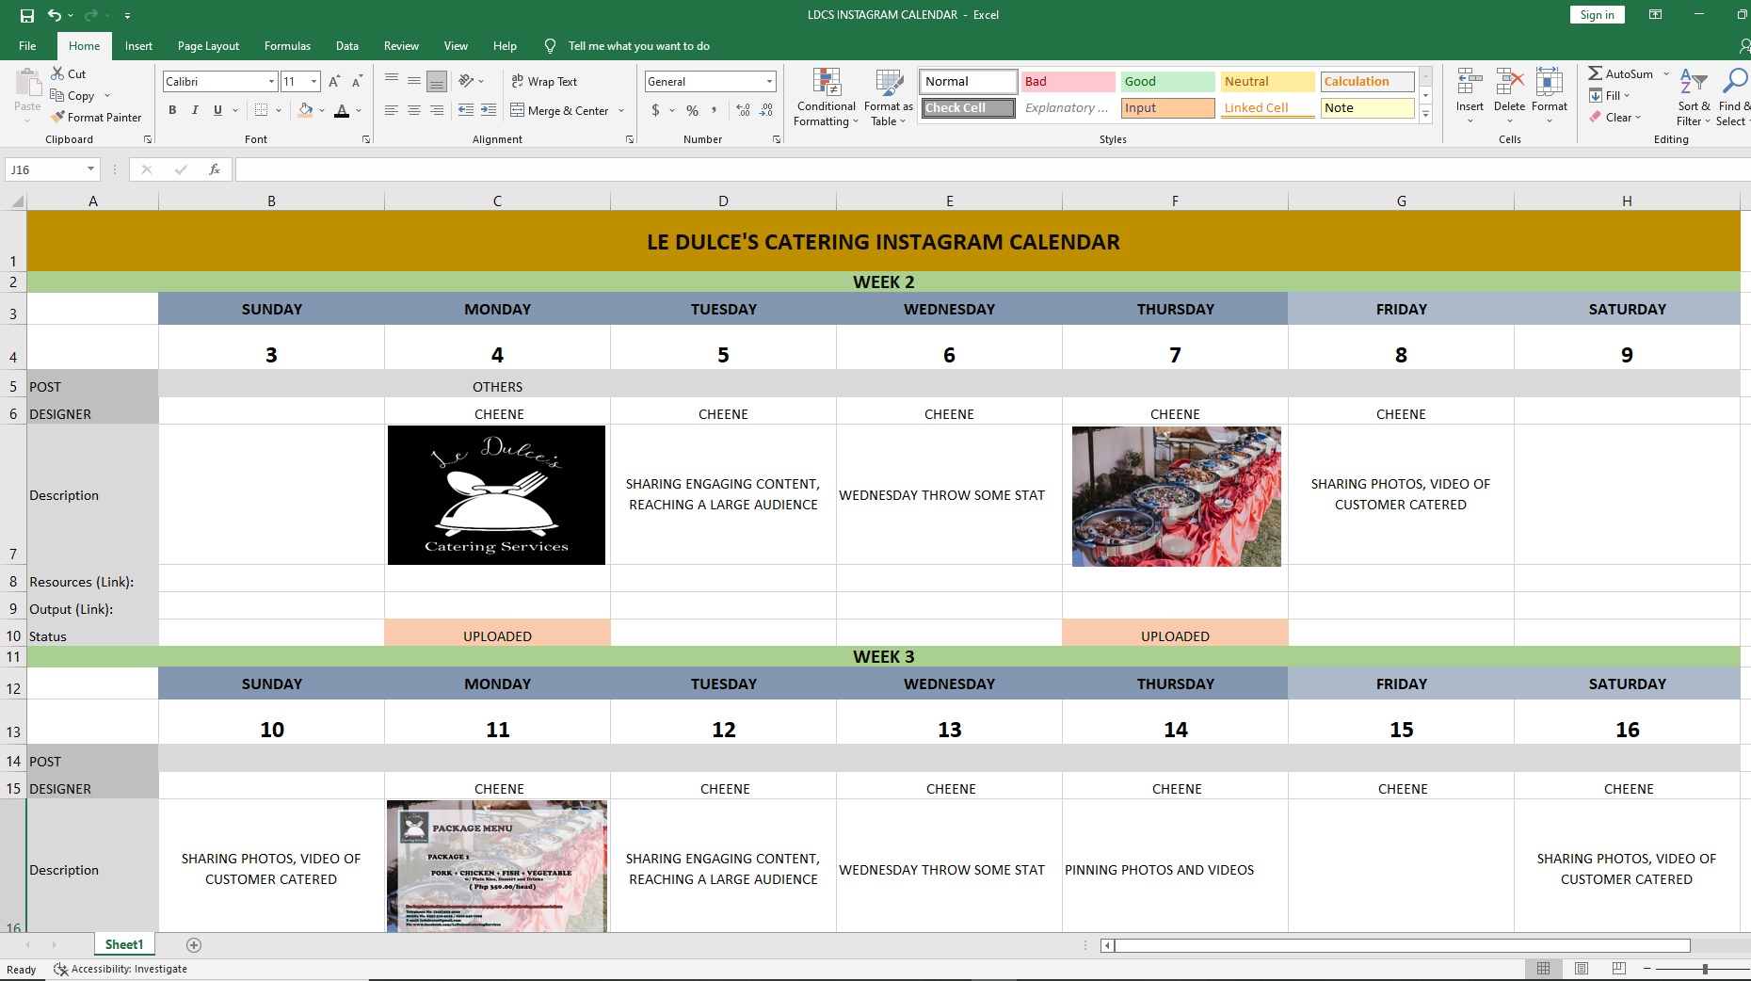Expand the Font Color dropdown arrow
The height and width of the screenshot is (981, 1751).
coord(359,110)
